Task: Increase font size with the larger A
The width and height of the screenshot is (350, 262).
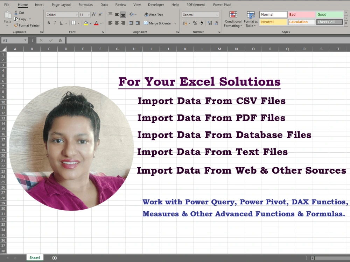Action: click(94, 15)
